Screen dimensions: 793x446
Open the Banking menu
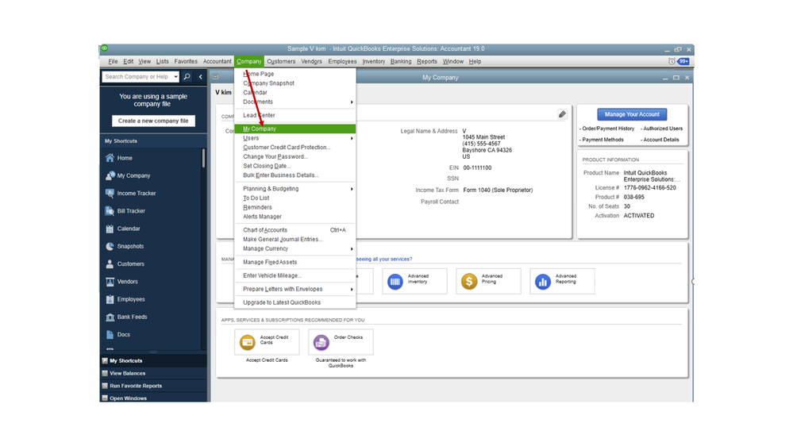coord(401,61)
